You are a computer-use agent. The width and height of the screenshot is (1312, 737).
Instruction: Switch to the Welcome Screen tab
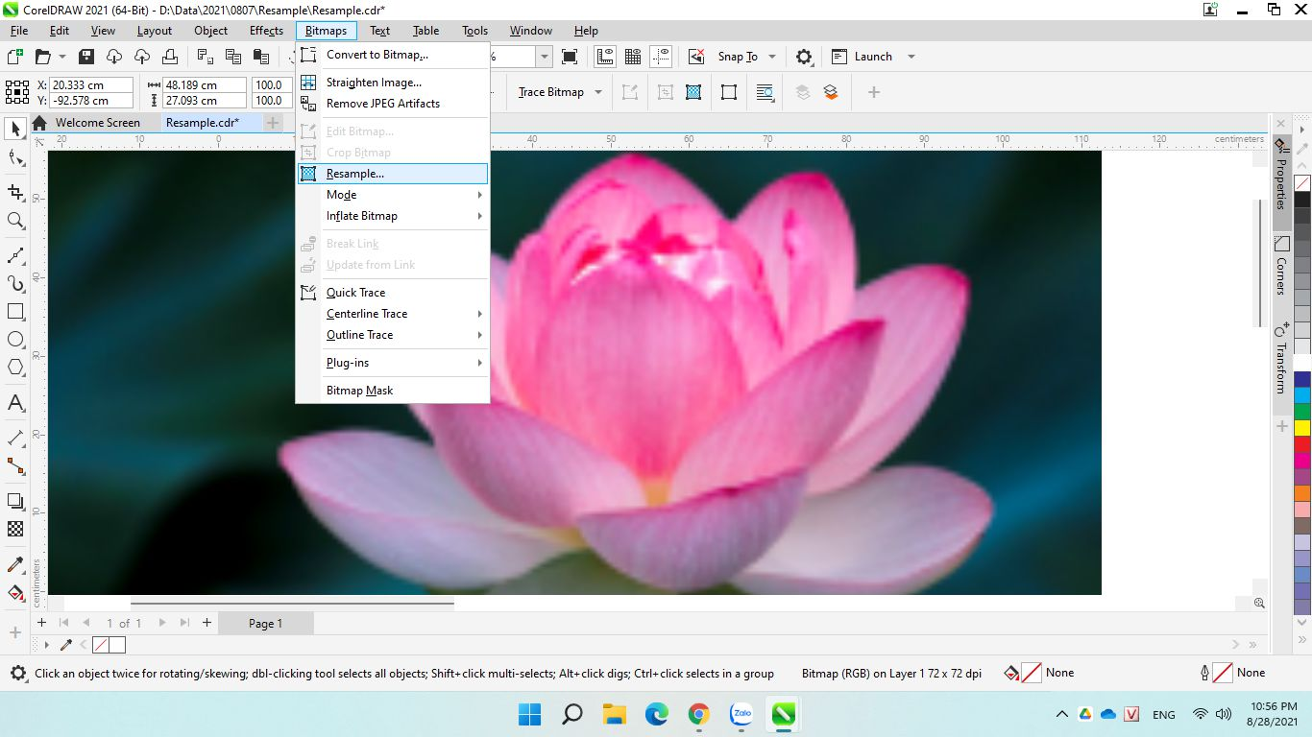[x=97, y=123]
